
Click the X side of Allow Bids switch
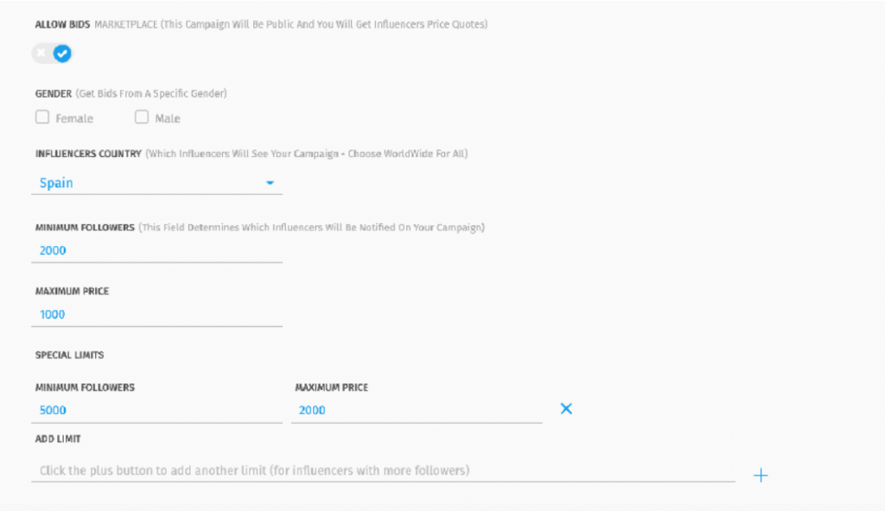(x=41, y=54)
